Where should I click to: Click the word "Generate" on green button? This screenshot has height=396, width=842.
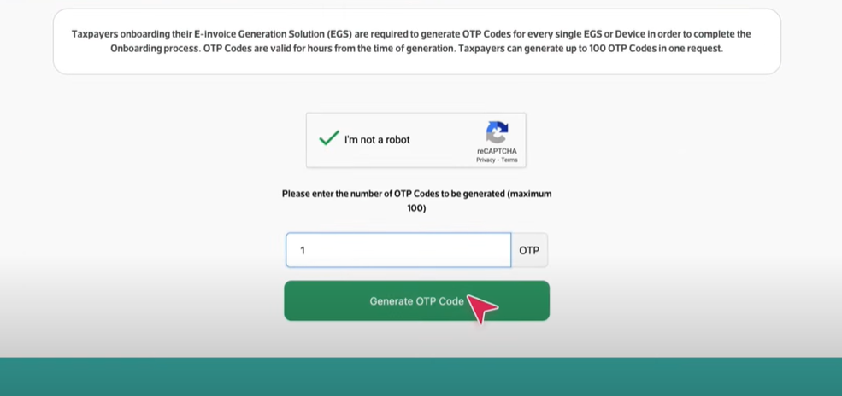(x=392, y=301)
